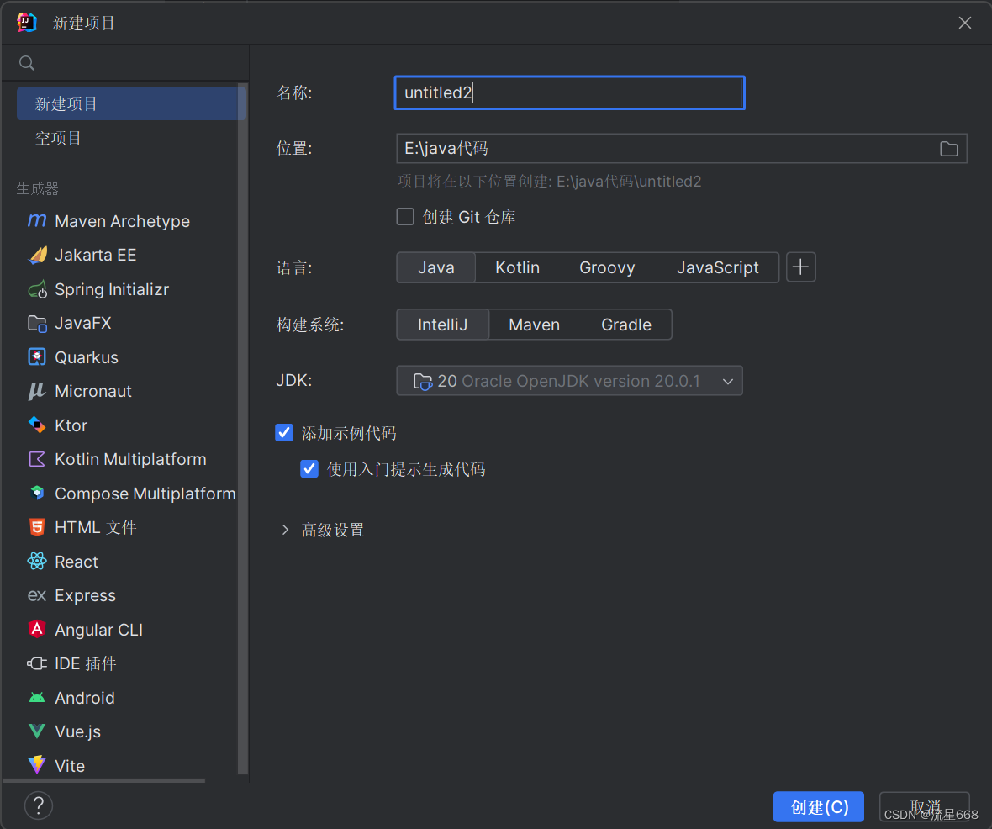This screenshot has height=829, width=992.
Task: Browse for a project location folder
Action: click(x=948, y=149)
